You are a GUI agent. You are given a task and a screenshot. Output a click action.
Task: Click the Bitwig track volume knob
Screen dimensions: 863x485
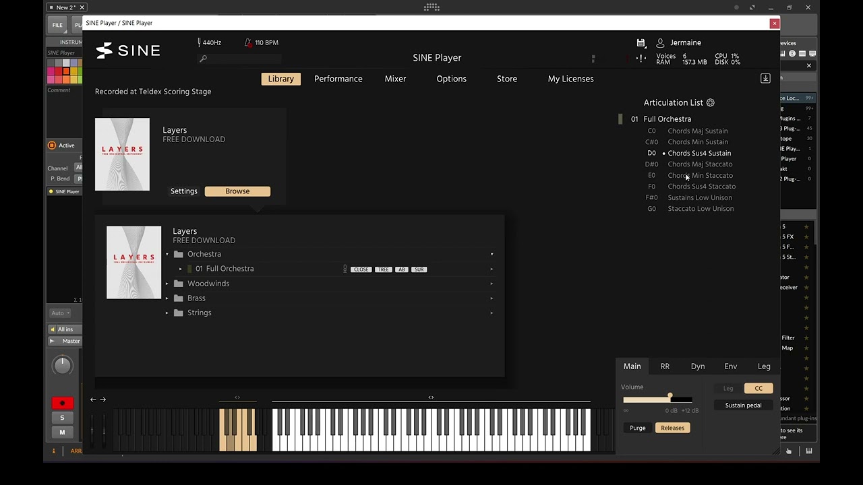tap(62, 365)
